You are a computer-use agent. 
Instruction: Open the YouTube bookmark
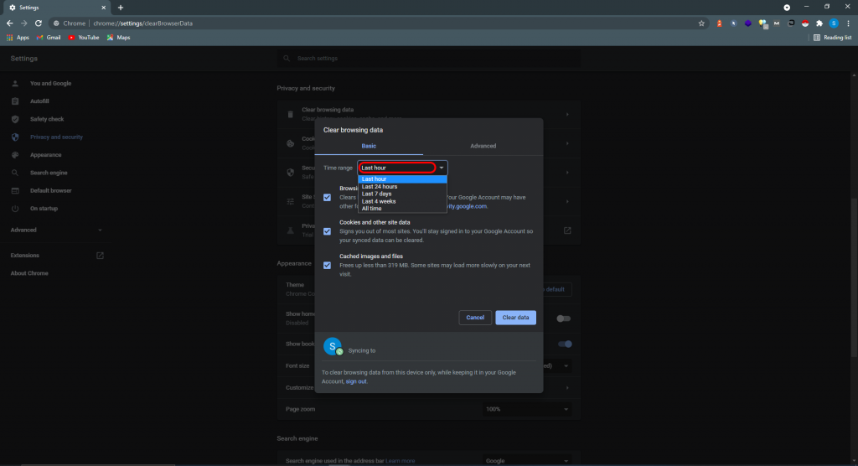[84, 38]
